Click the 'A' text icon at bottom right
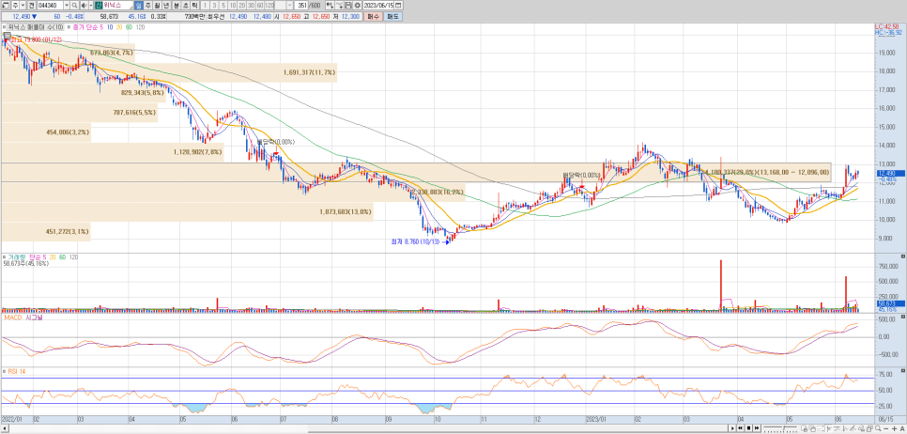The image size is (907, 434). (x=901, y=428)
